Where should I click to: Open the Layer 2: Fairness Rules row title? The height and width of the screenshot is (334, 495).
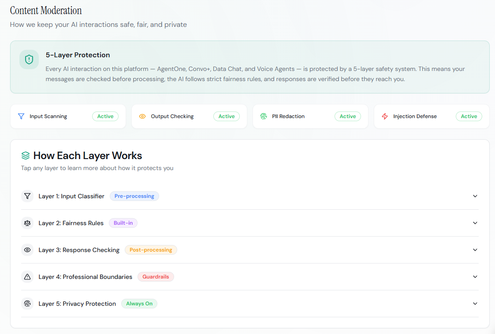tap(71, 223)
